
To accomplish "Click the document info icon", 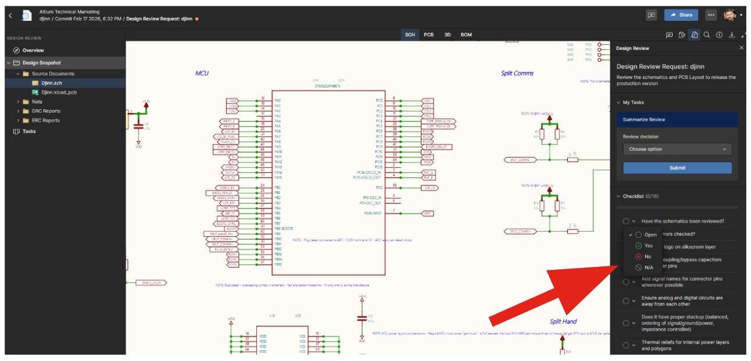I will [720, 35].
